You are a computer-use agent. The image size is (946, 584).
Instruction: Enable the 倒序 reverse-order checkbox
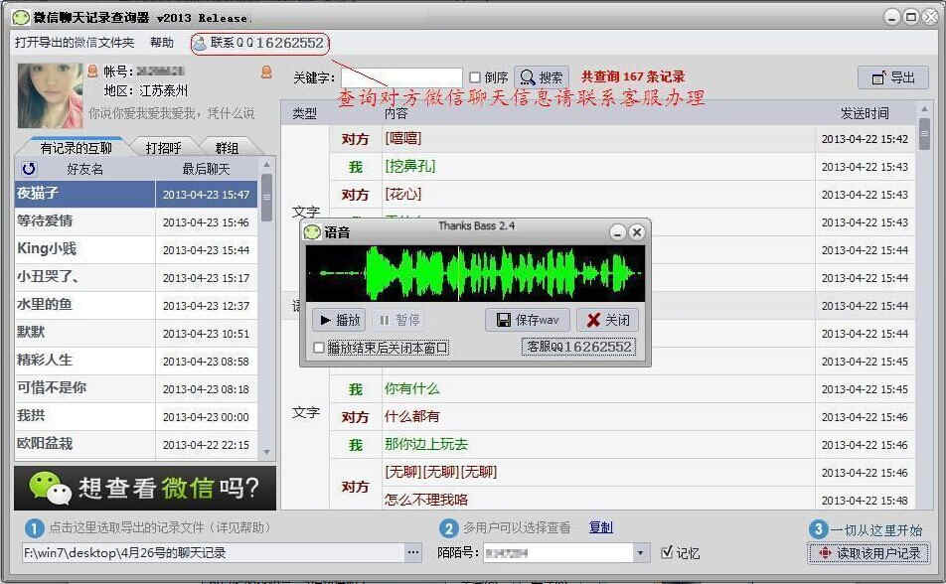pyautogui.click(x=476, y=76)
